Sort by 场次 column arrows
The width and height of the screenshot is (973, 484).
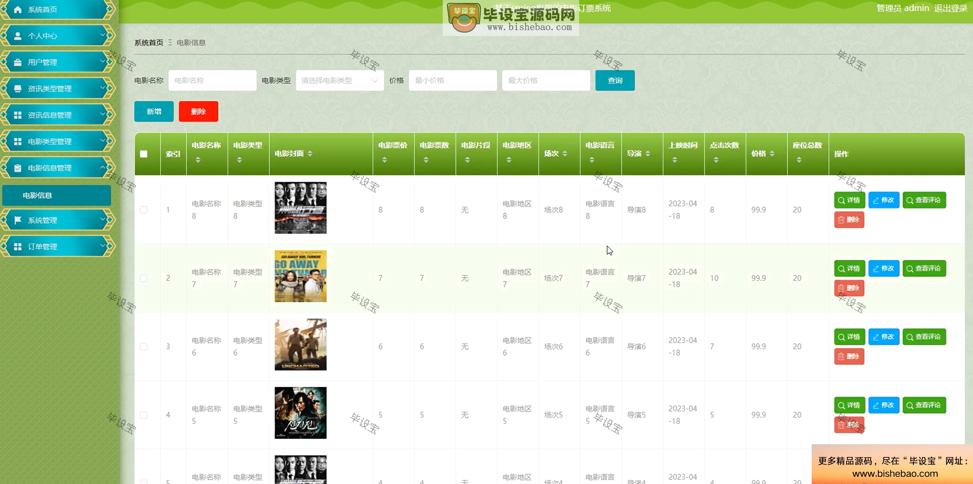(x=565, y=154)
